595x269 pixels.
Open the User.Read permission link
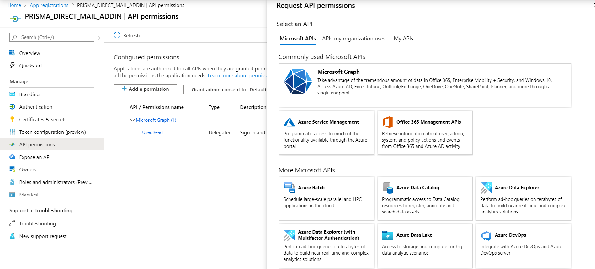(152, 132)
